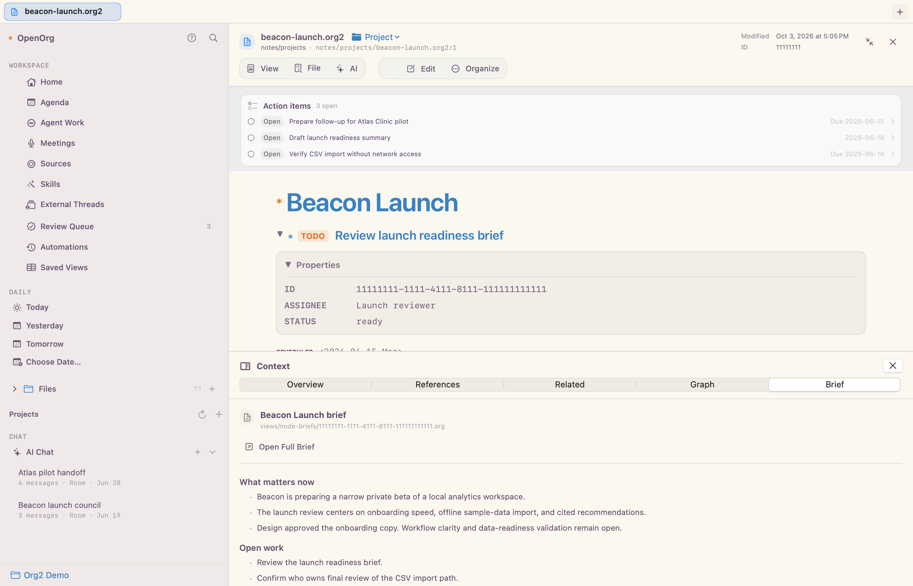Open Agent Work section
Viewport: 913px width, 586px height.
click(x=55, y=122)
